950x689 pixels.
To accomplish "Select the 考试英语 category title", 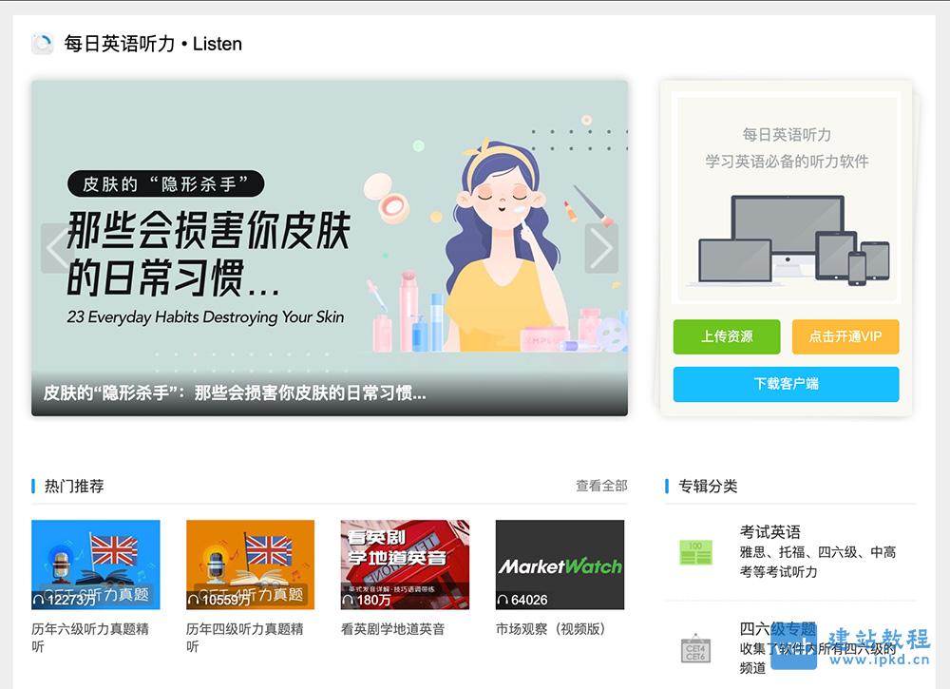I will tap(770, 532).
